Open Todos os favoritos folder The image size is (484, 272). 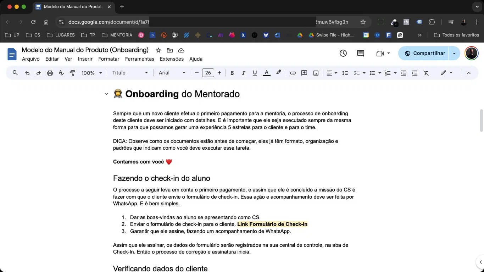point(456,35)
